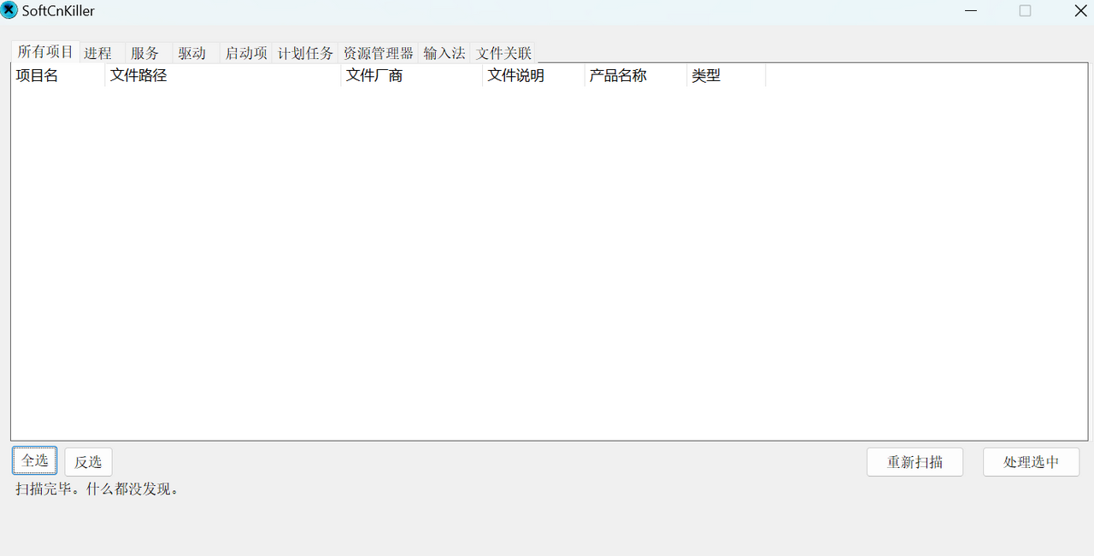Go to the 驱动 tab
This screenshot has height=556, width=1094.
point(192,53)
